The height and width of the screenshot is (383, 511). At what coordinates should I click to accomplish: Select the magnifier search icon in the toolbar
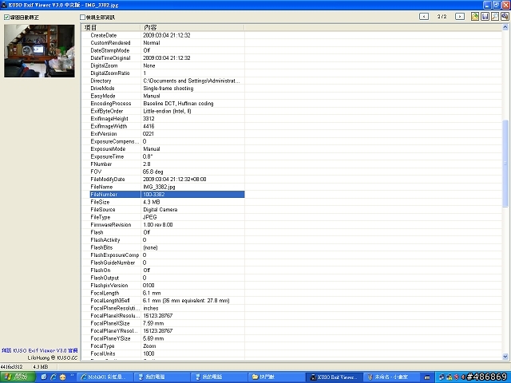click(x=495, y=16)
